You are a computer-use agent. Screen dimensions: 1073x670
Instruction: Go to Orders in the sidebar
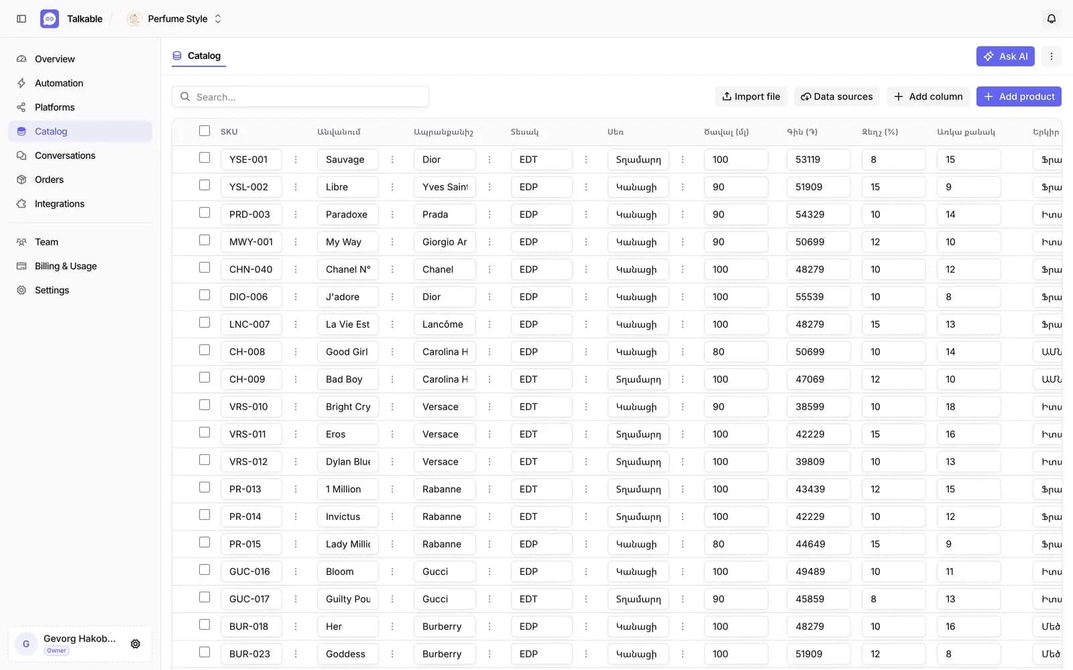[x=80, y=180]
